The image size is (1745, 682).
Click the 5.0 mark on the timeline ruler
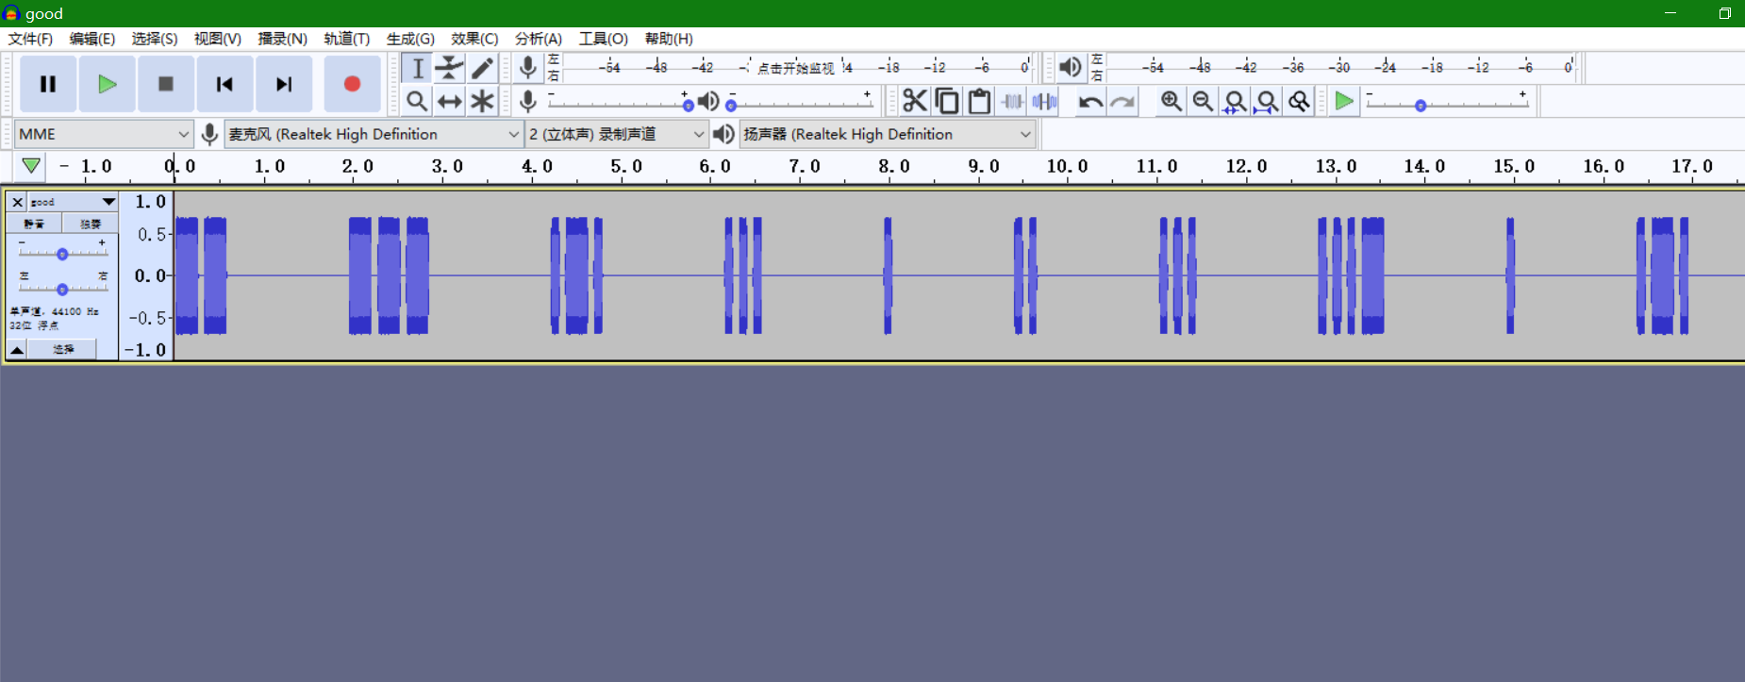tap(625, 166)
